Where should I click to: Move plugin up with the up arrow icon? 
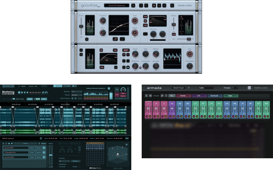[x=9, y=144]
